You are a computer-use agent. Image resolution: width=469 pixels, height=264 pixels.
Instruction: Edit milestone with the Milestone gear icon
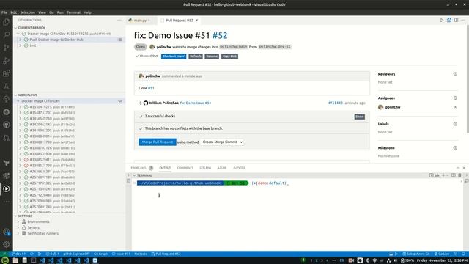[x=455, y=148]
